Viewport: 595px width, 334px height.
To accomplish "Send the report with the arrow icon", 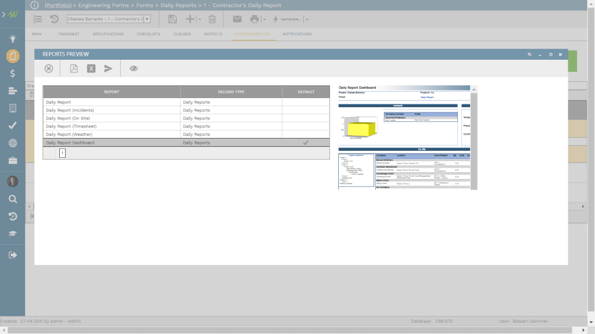I will pos(108,68).
